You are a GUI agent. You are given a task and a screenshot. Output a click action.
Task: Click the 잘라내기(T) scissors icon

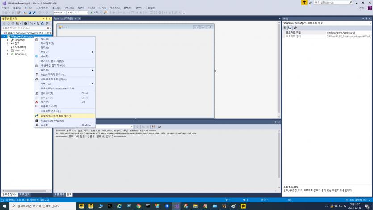click(x=37, y=93)
